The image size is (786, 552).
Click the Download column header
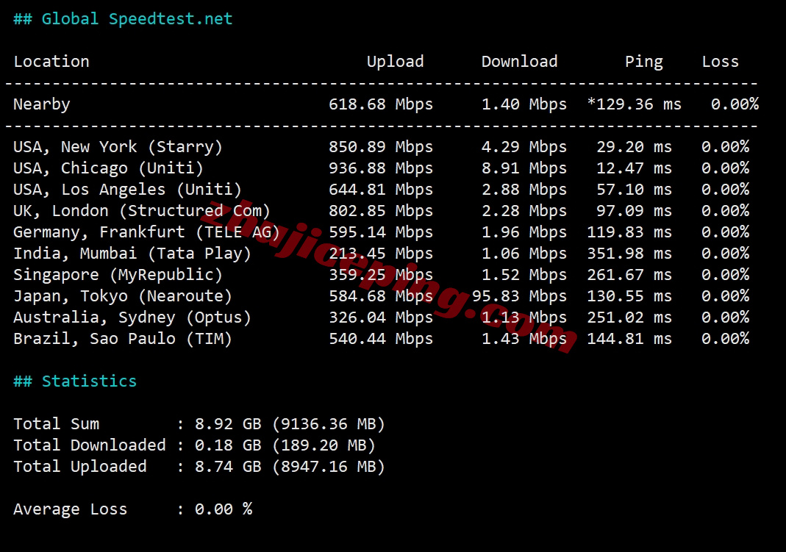pos(519,62)
